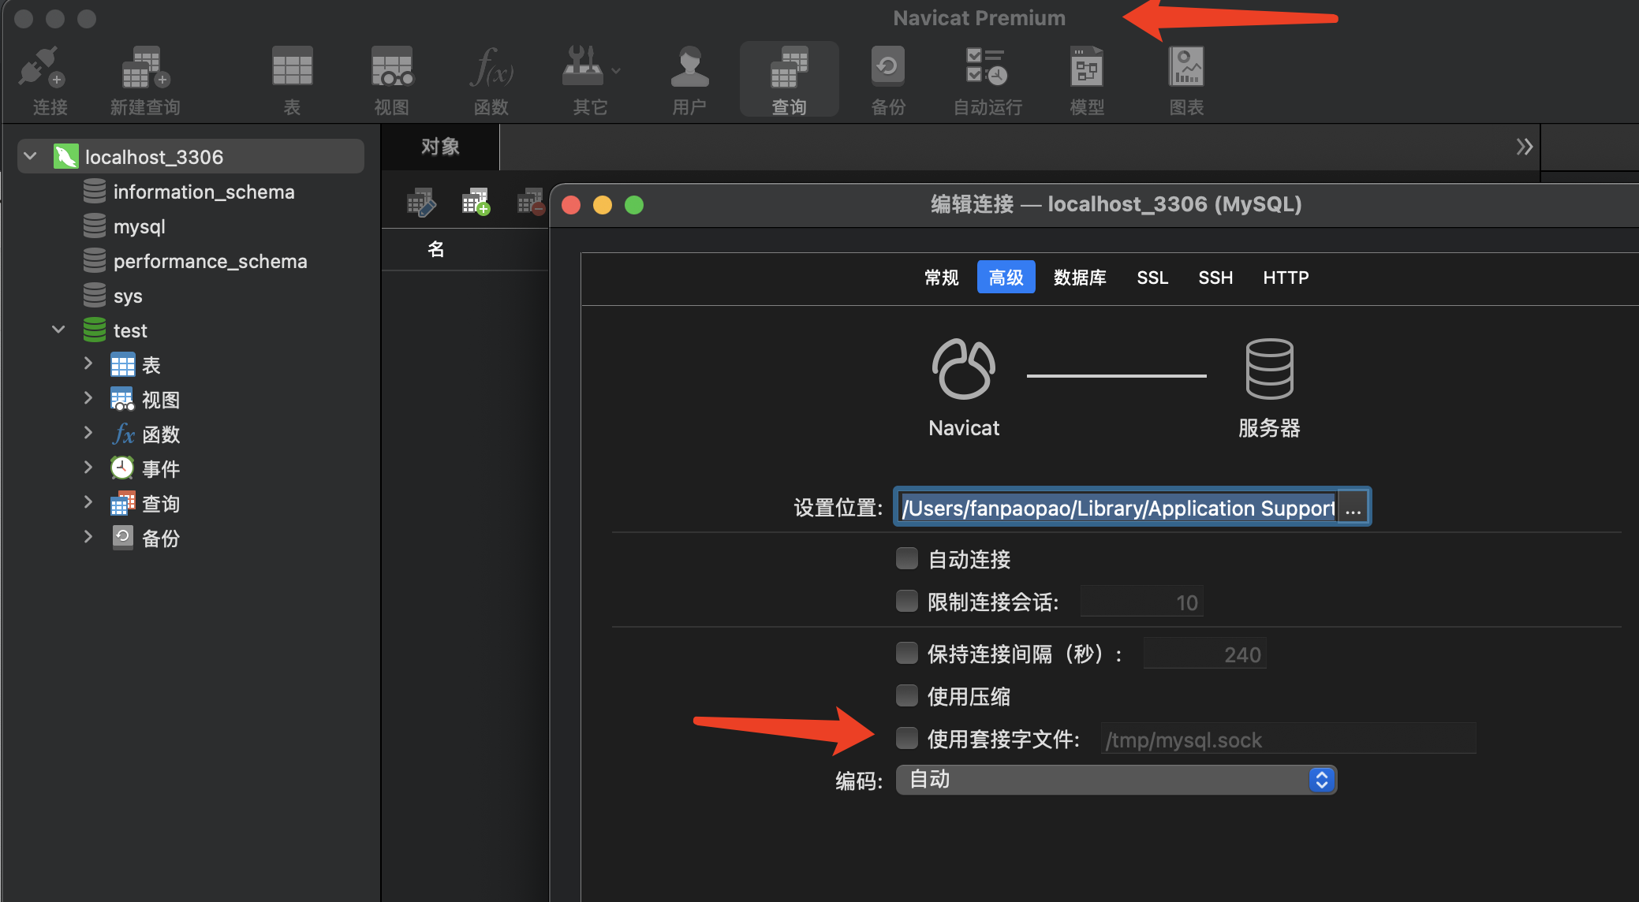
Task: Open the 数据库 tab in connection settings
Action: click(x=1081, y=278)
